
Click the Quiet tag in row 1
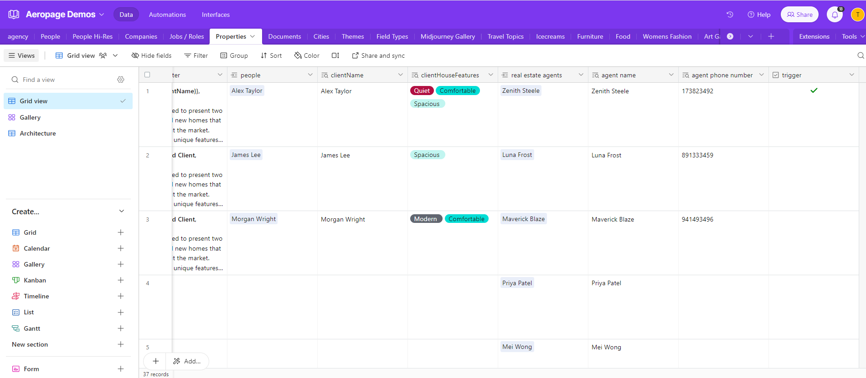(x=422, y=91)
